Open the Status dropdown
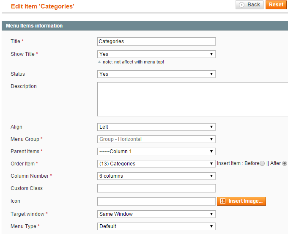Image resolution: width=288 pixels, height=234 pixels. [x=156, y=74]
